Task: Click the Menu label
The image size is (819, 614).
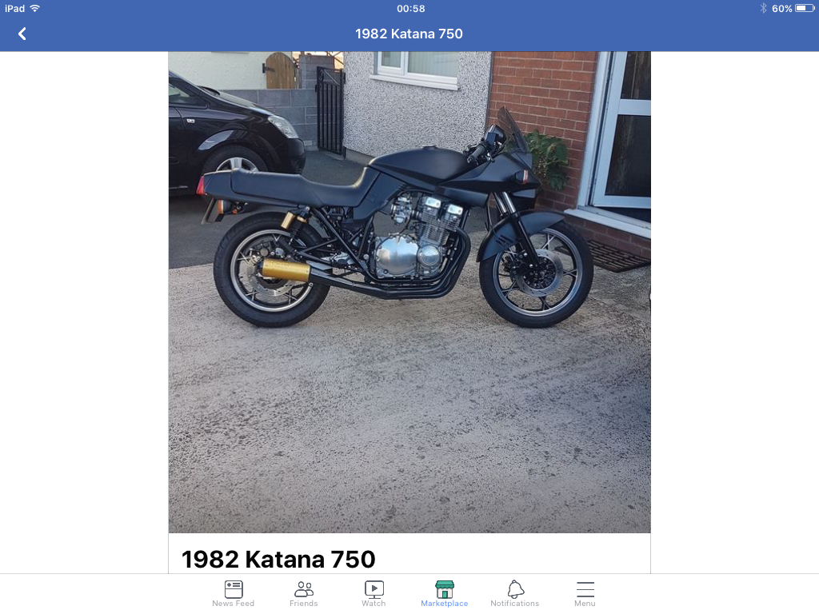Action: click(585, 604)
